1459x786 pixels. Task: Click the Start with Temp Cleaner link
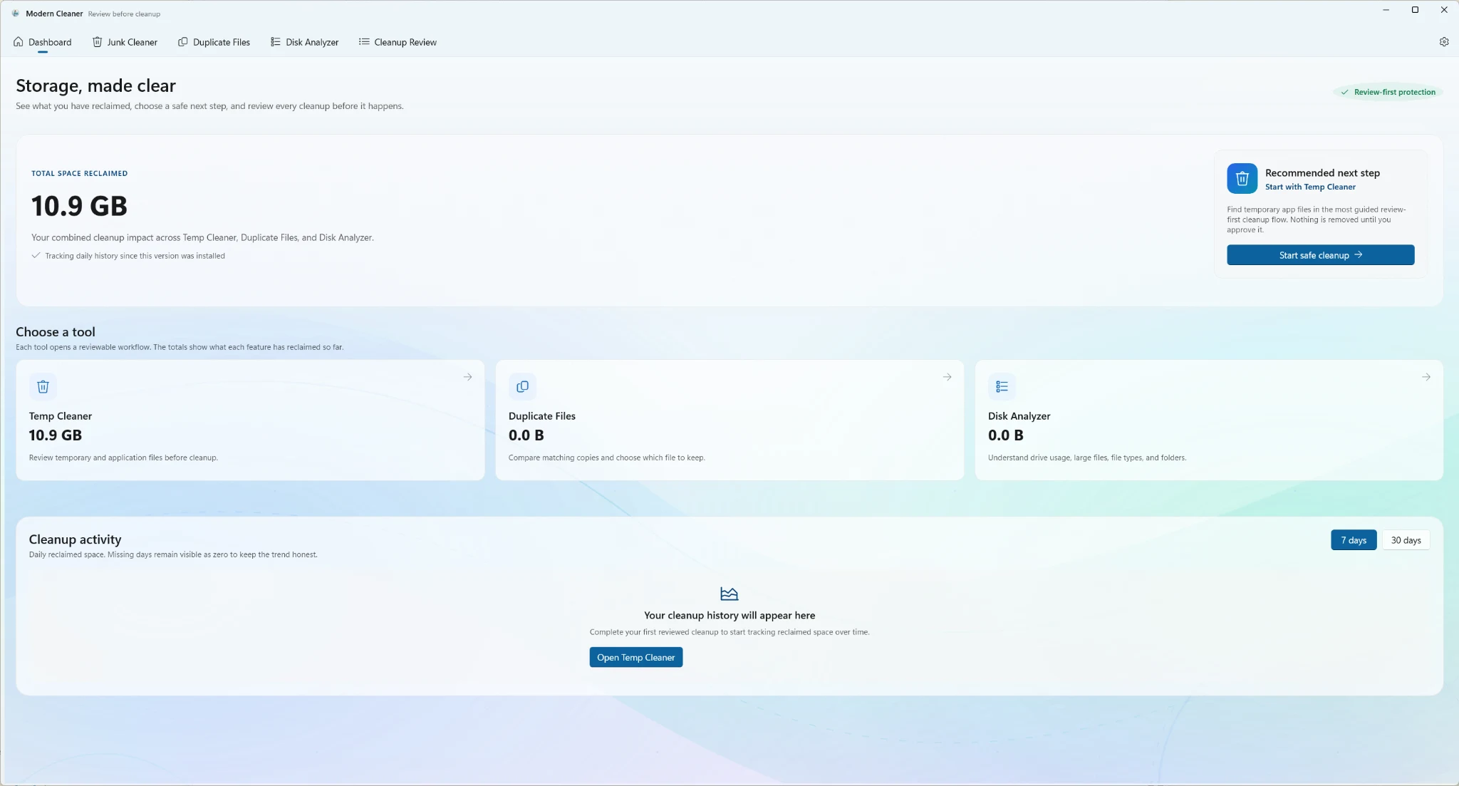click(x=1310, y=187)
